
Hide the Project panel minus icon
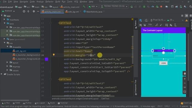coord(38,11)
